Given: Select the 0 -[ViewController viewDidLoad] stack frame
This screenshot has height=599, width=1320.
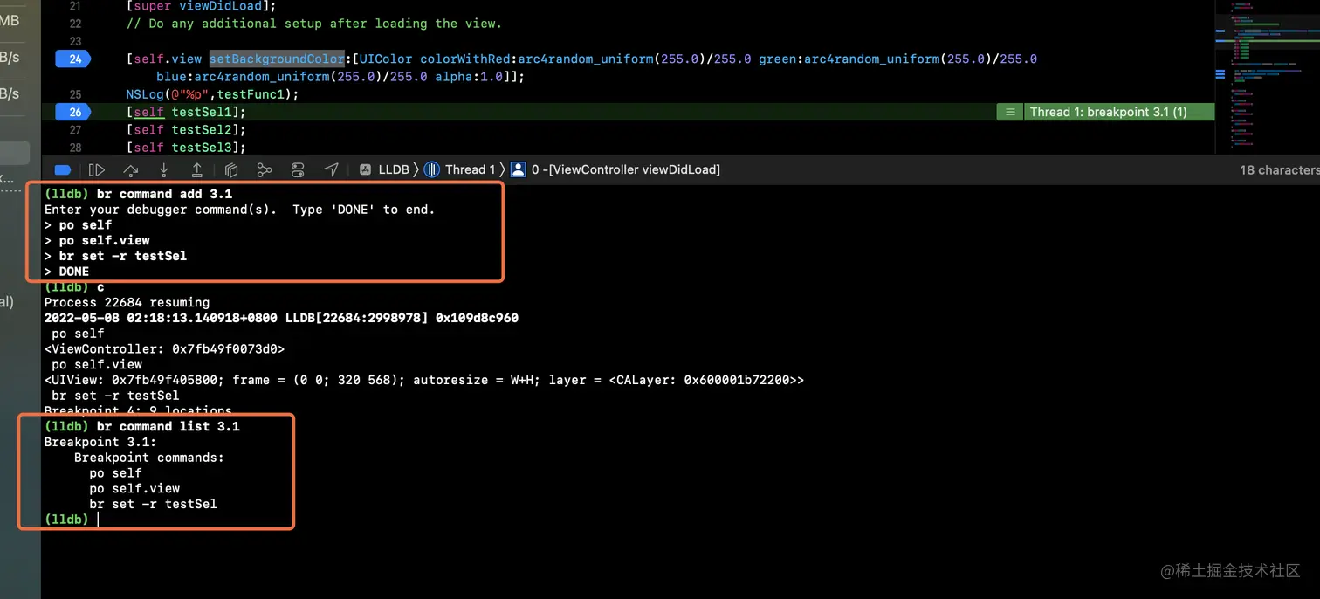Looking at the screenshot, I should pos(615,169).
